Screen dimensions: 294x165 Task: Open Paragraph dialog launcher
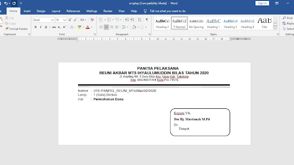tap(149, 34)
